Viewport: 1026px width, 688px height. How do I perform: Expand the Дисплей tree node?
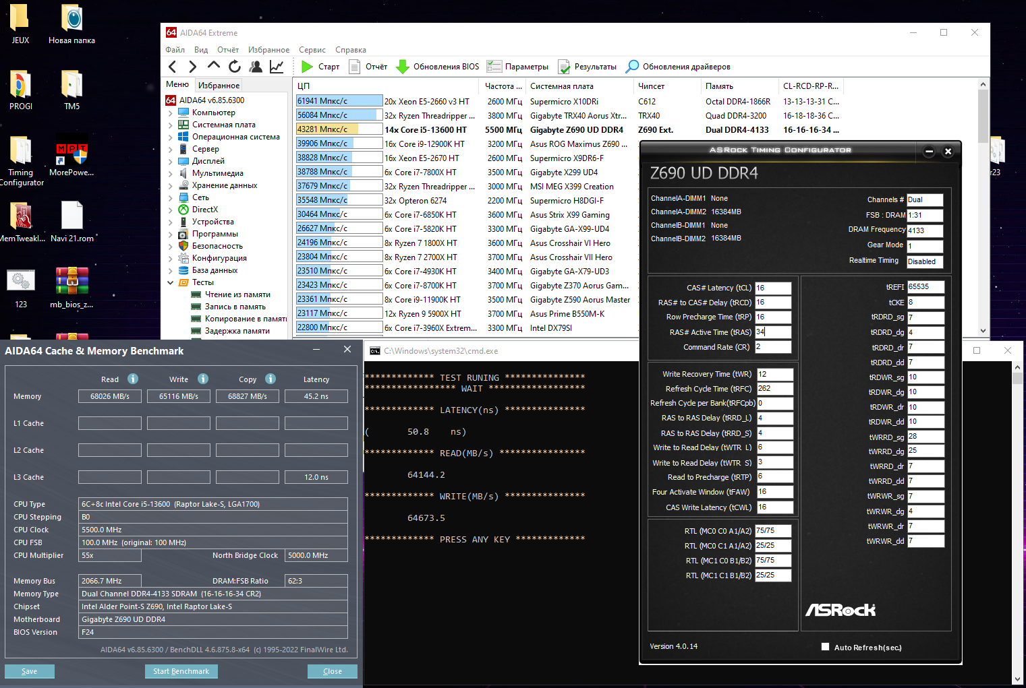tap(171, 162)
